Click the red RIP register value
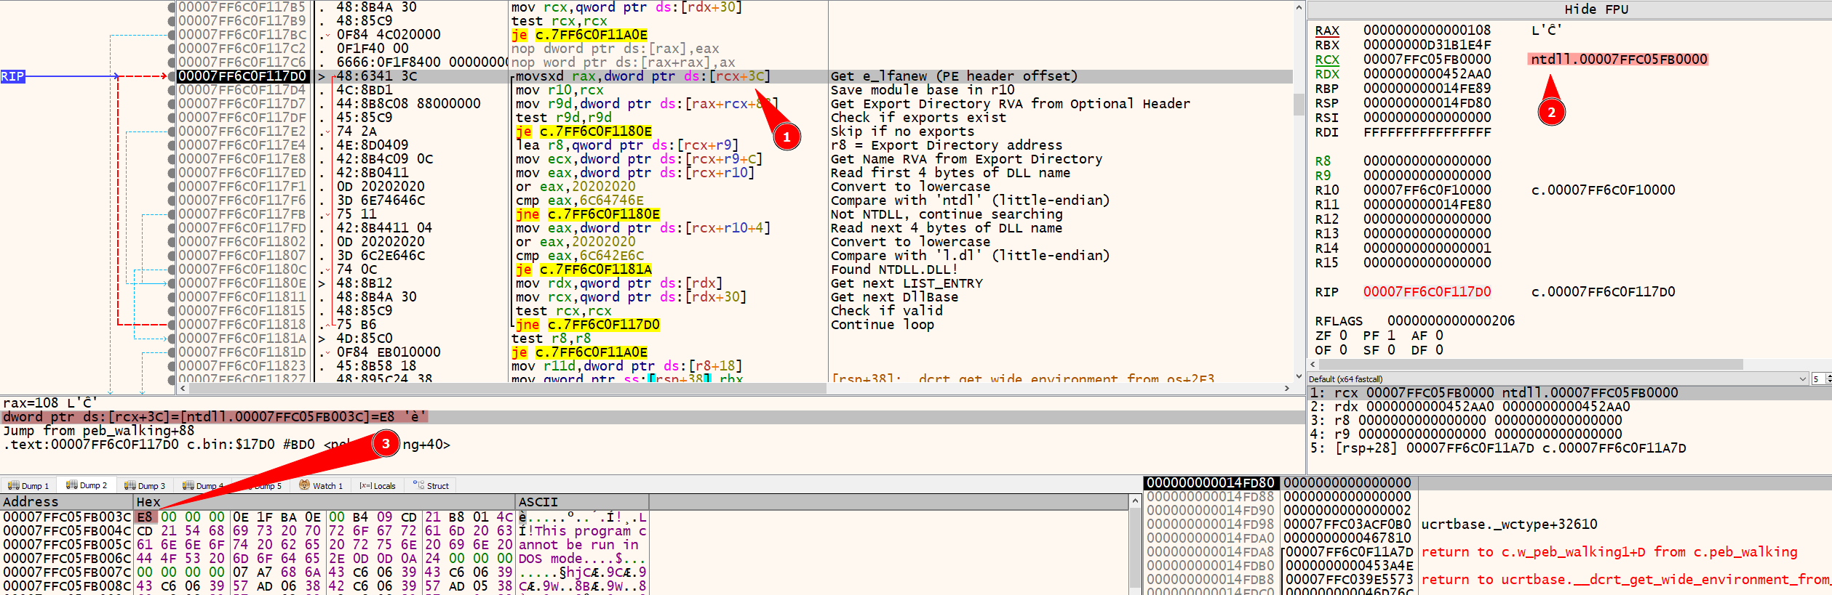Image resolution: width=1832 pixels, height=595 pixels. tap(1426, 291)
